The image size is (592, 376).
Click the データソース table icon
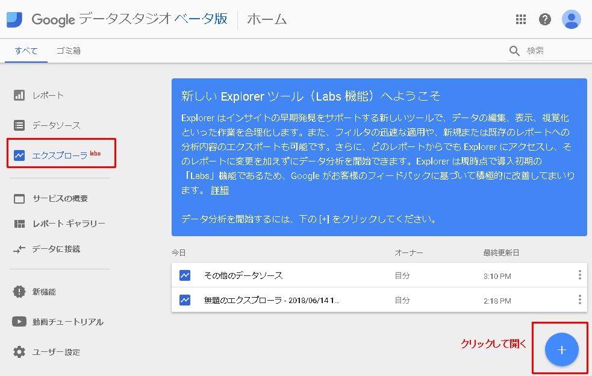pyautogui.click(x=19, y=125)
